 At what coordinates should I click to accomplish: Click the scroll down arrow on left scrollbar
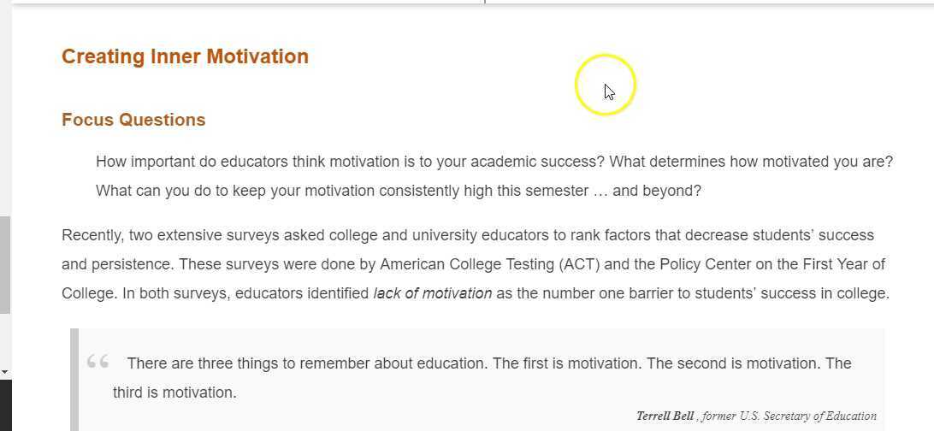pyautogui.click(x=5, y=372)
